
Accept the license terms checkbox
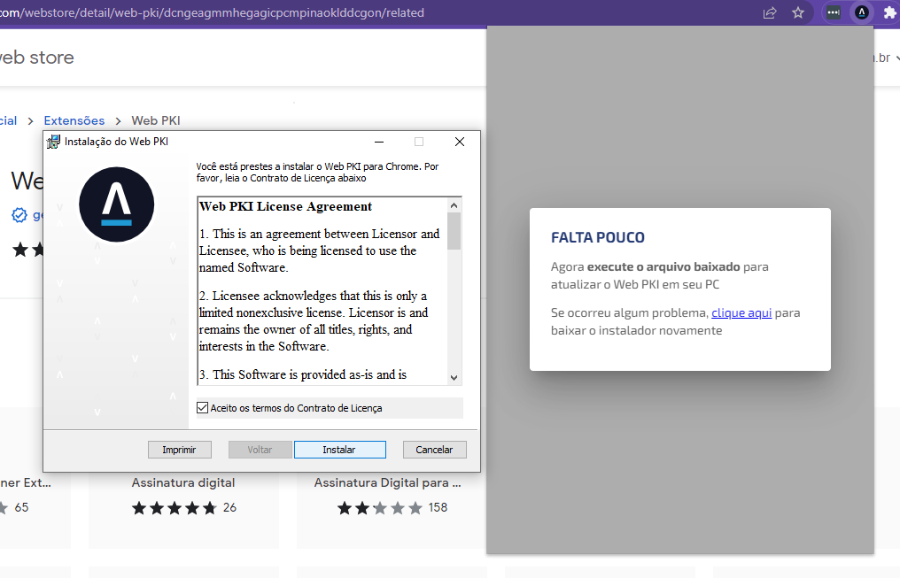[x=202, y=408]
